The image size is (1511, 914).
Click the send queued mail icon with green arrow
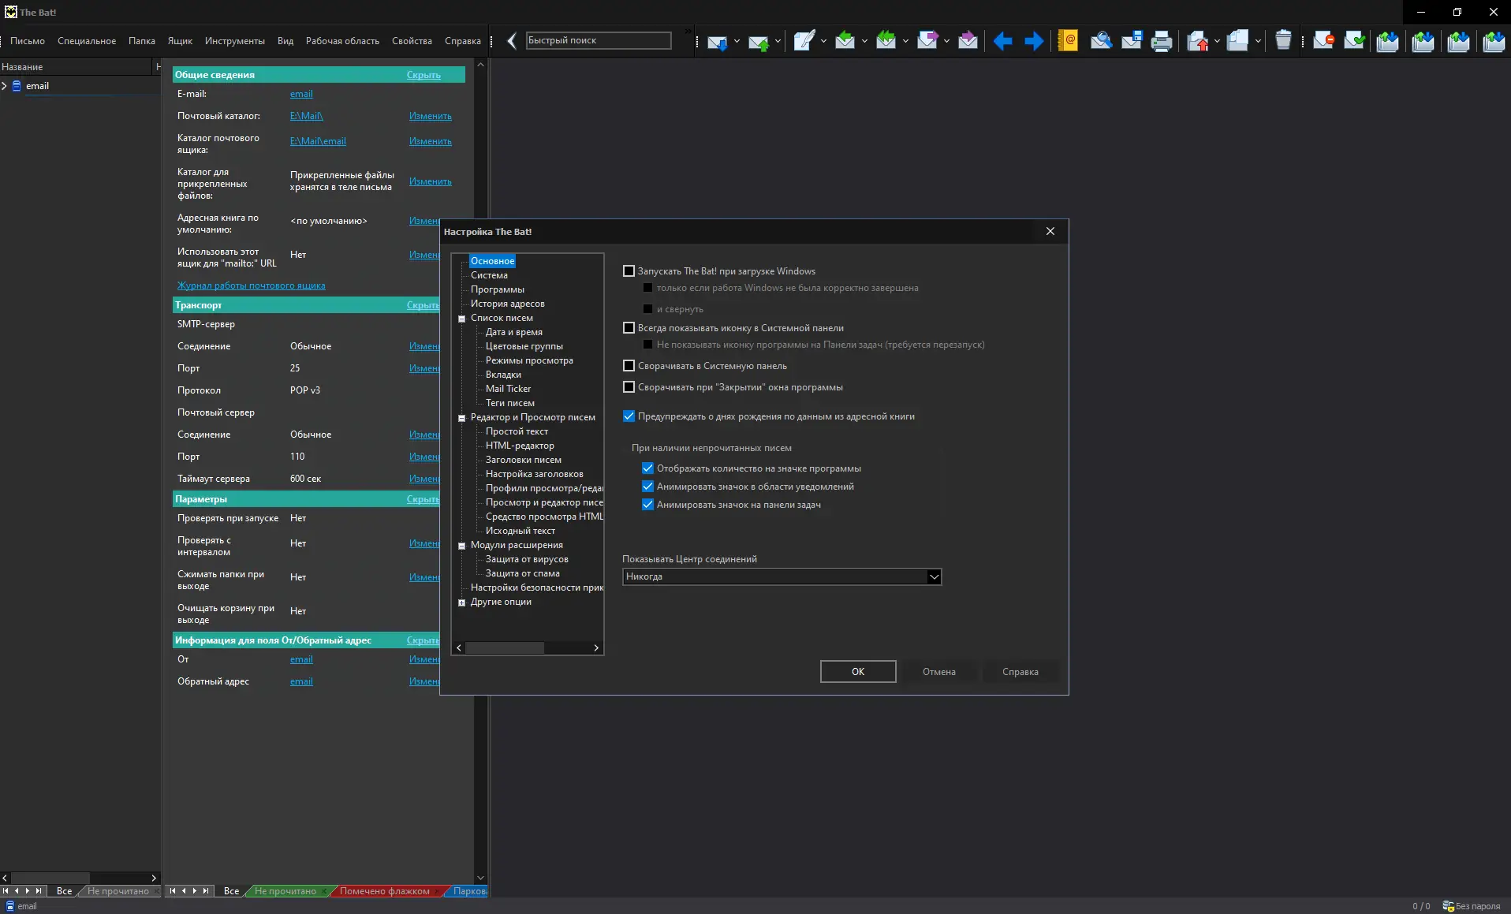(758, 41)
